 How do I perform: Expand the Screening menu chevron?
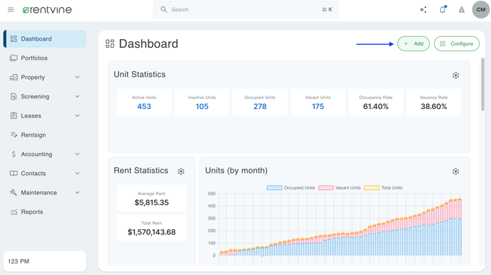[77, 96]
